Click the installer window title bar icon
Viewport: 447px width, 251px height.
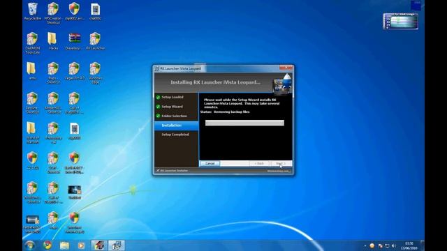pyautogui.click(x=156, y=68)
